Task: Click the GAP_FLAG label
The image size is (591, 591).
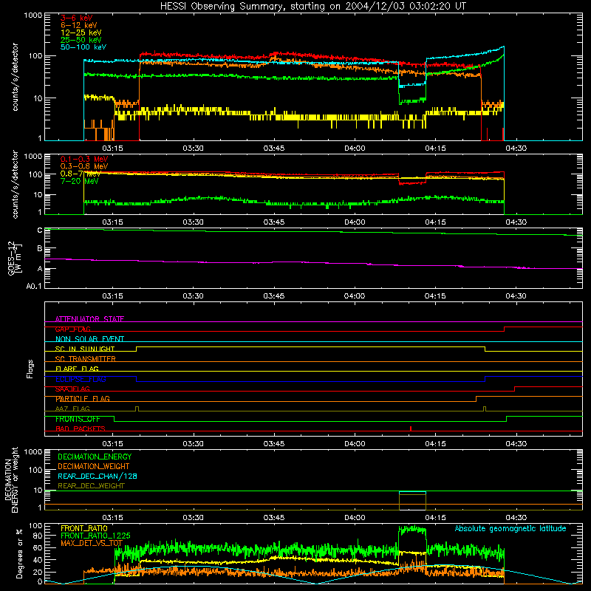Action: coord(72,329)
